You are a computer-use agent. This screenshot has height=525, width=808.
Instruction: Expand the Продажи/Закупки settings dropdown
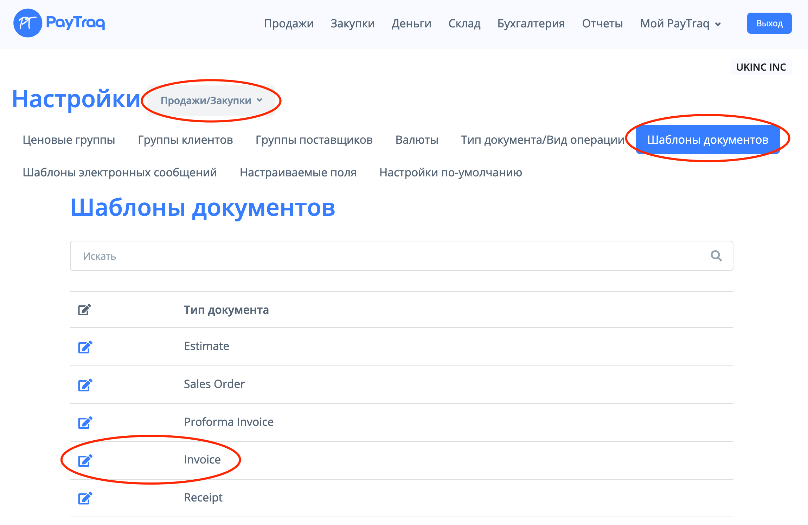point(211,101)
